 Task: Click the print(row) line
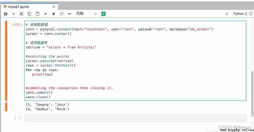(42, 74)
